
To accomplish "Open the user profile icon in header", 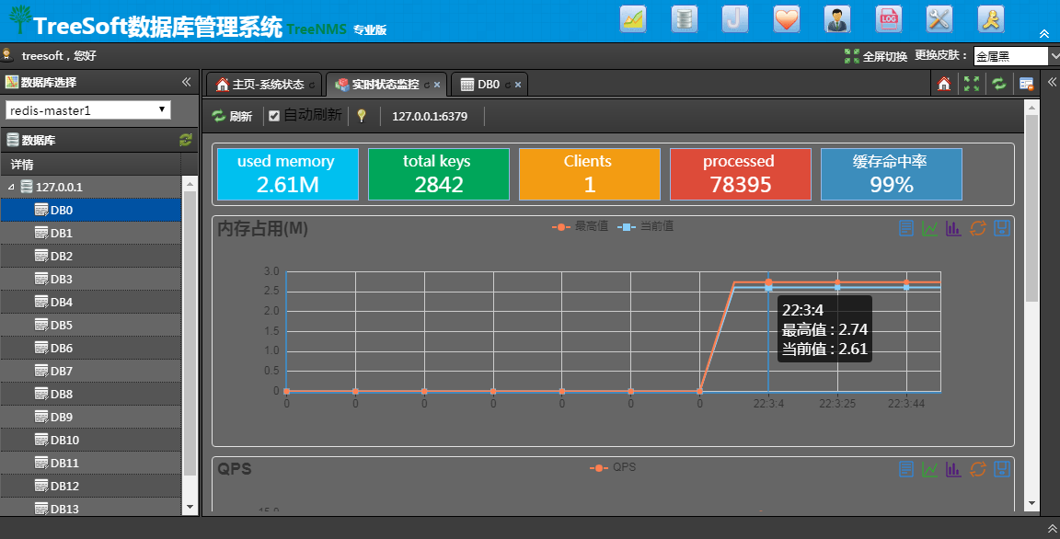I will [x=837, y=19].
